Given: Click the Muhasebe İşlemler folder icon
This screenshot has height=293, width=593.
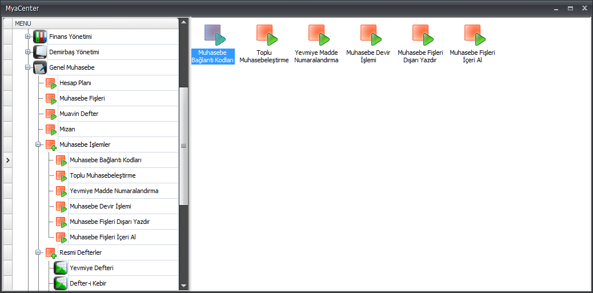Looking at the screenshot, I should point(51,145).
